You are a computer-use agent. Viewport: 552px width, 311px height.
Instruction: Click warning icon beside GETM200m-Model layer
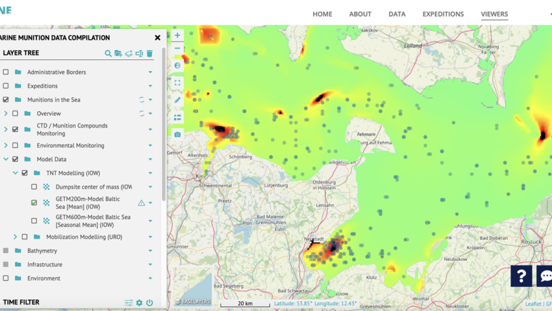coord(141,203)
